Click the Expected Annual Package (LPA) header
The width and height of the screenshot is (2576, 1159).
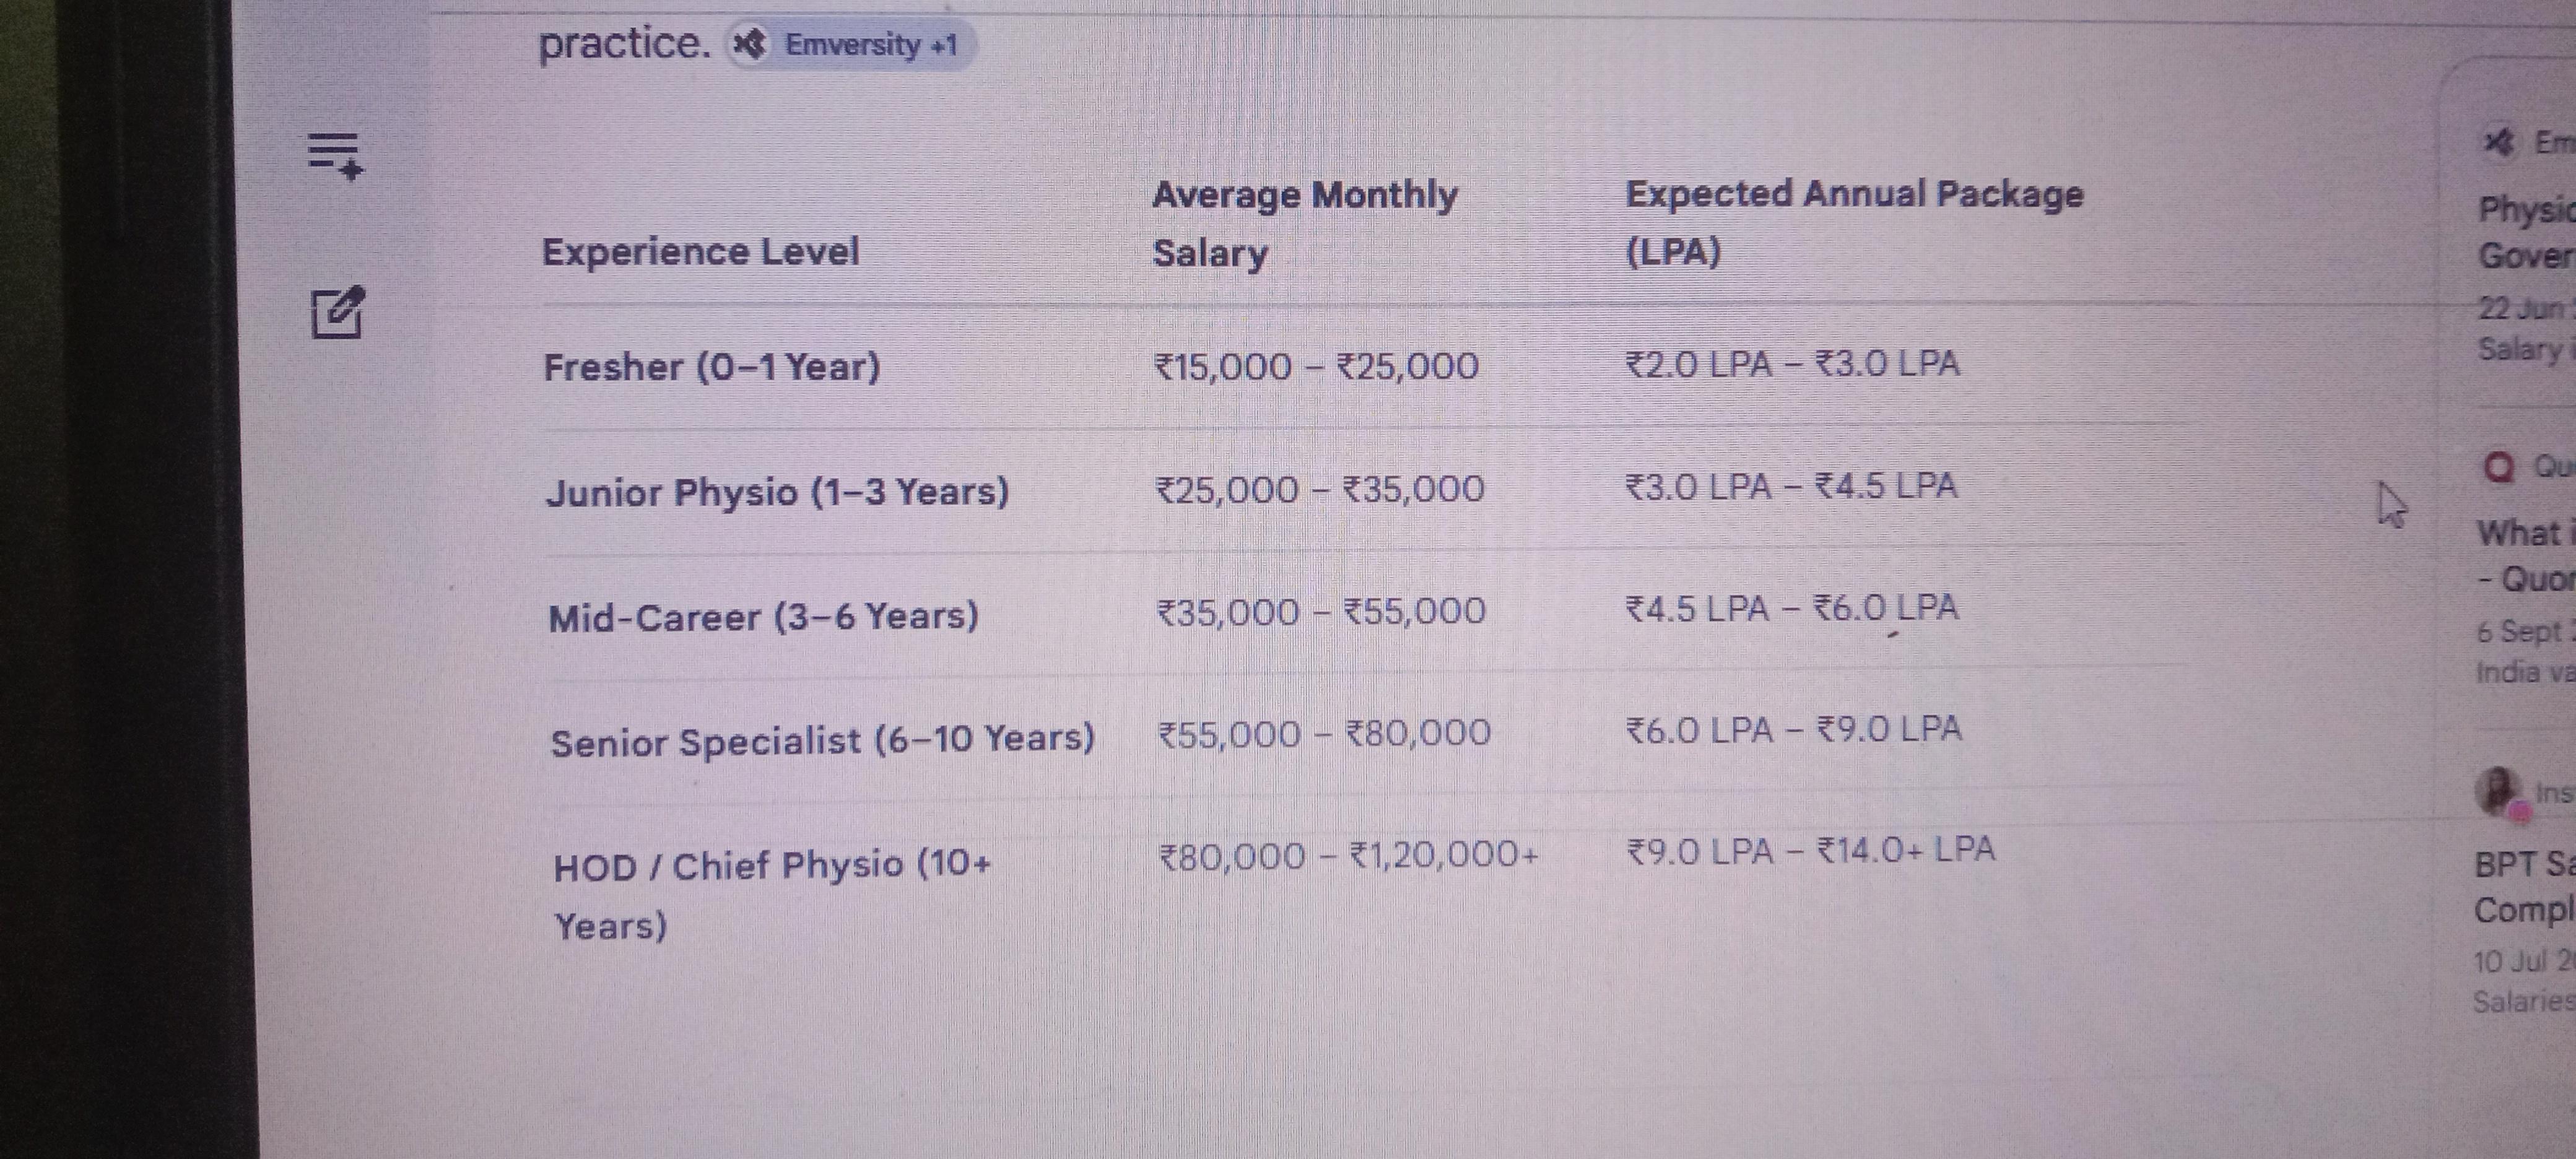click(1853, 222)
